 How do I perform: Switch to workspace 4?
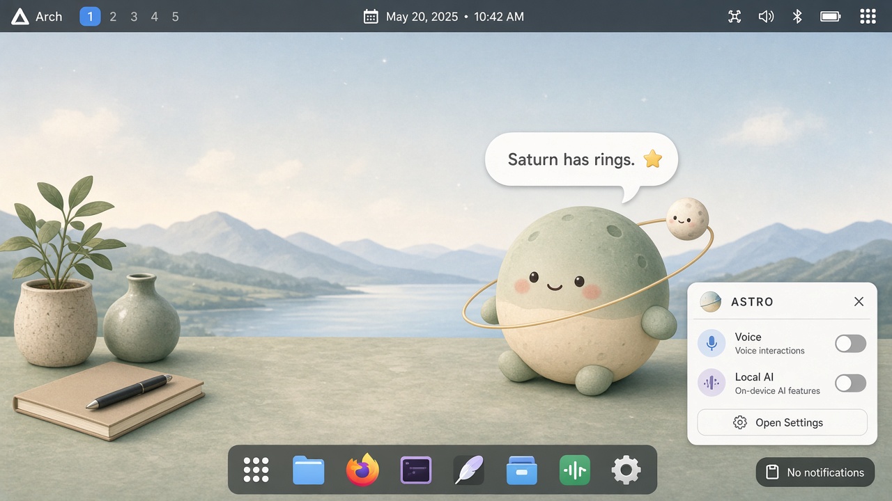point(155,17)
